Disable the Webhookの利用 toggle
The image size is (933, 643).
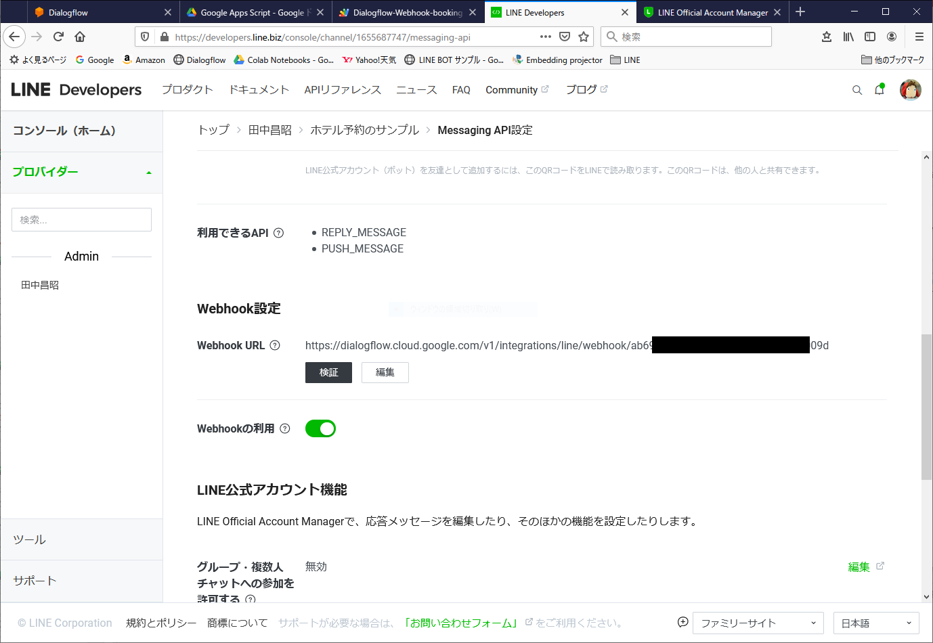point(320,428)
